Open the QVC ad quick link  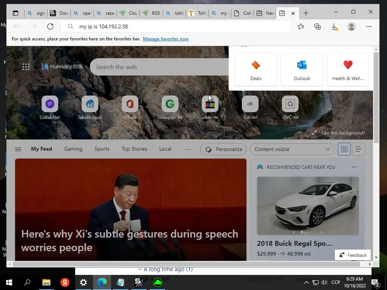pyautogui.click(x=290, y=108)
